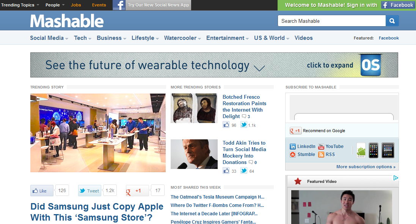This screenshot has width=416, height=224.
Task: Click Recommend on Google text
Action: [x=324, y=131]
